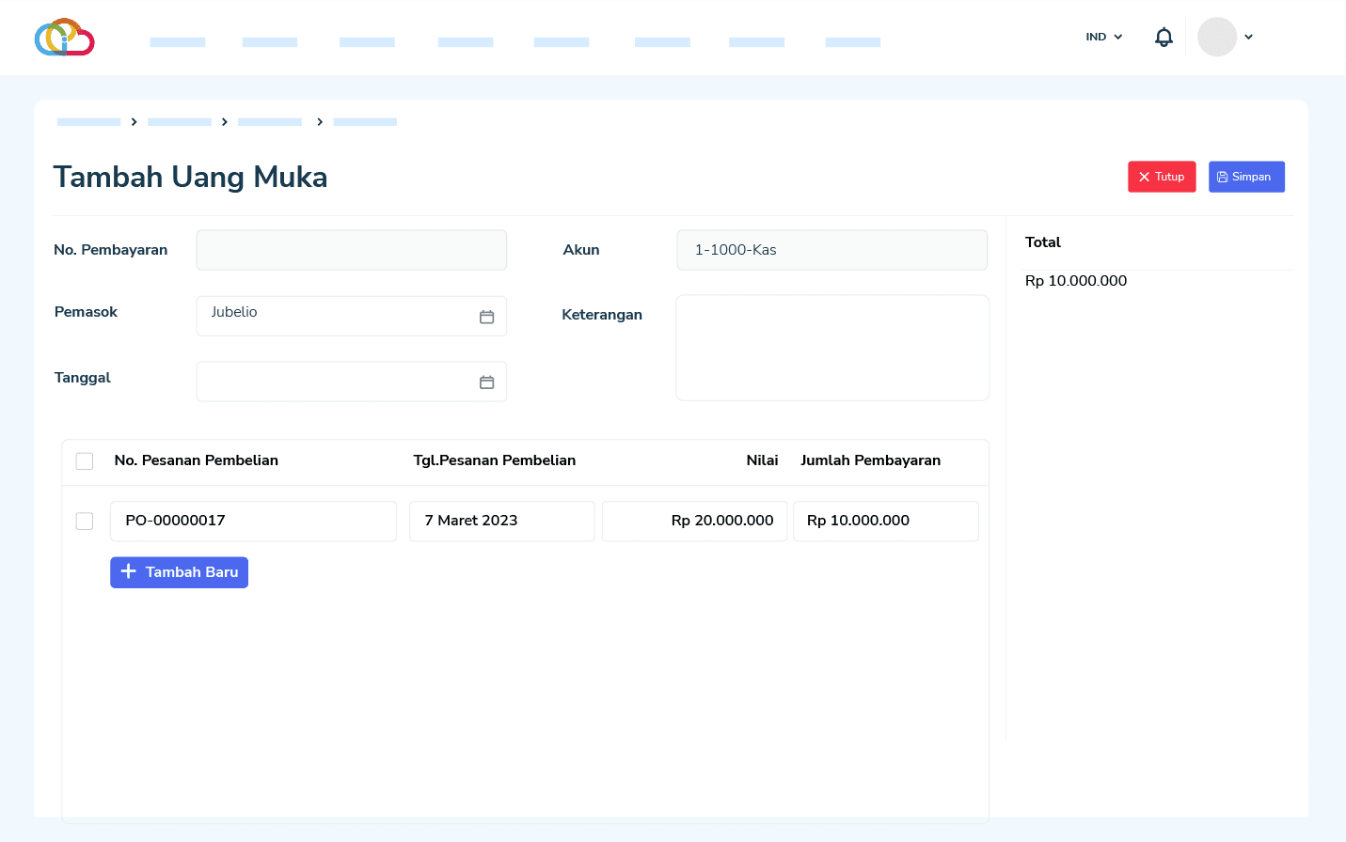Viewport: 1346px width, 842px height.
Task: Open the Tanggal calendar icon
Action: click(x=486, y=382)
